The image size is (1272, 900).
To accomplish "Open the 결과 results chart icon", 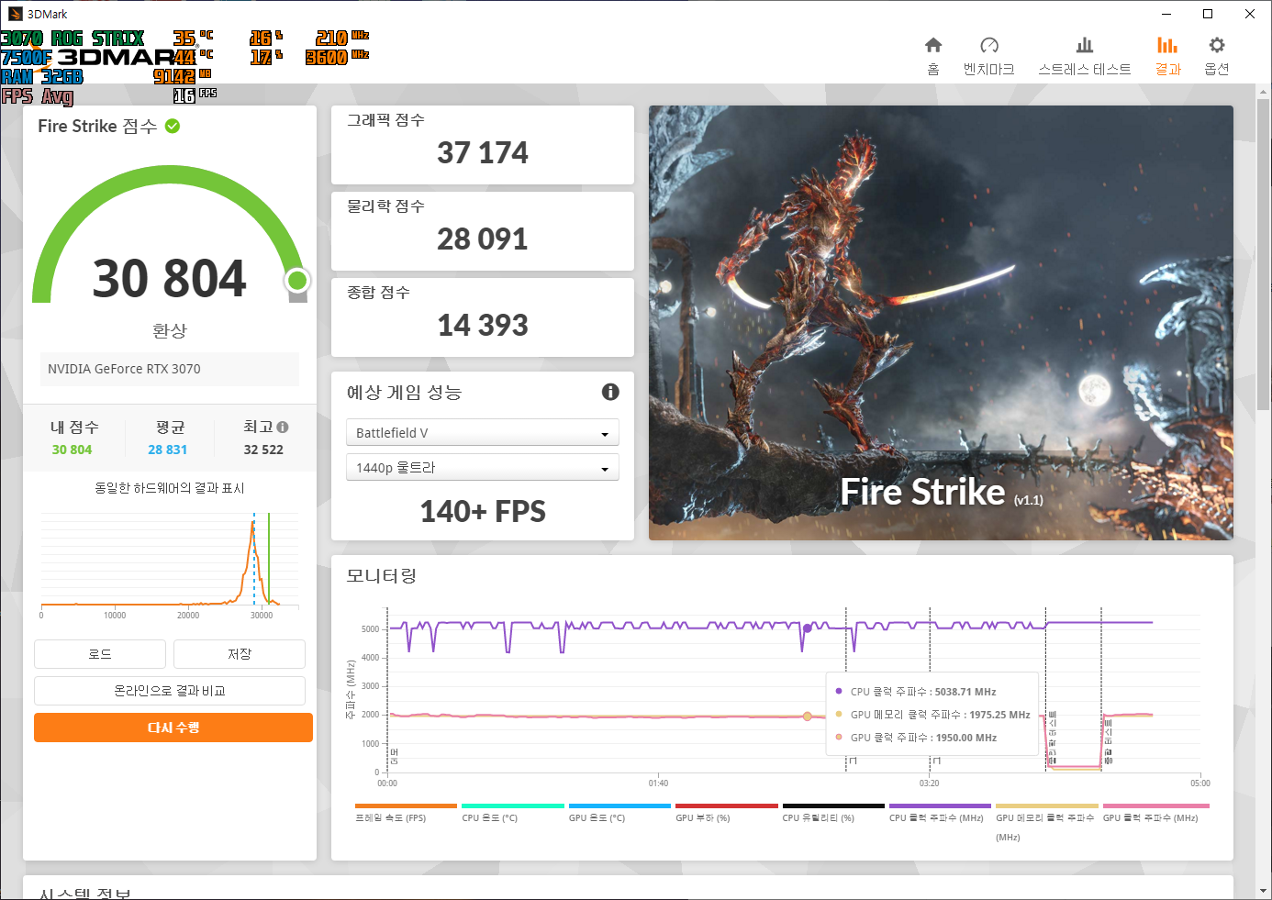I will tap(1167, 46).
